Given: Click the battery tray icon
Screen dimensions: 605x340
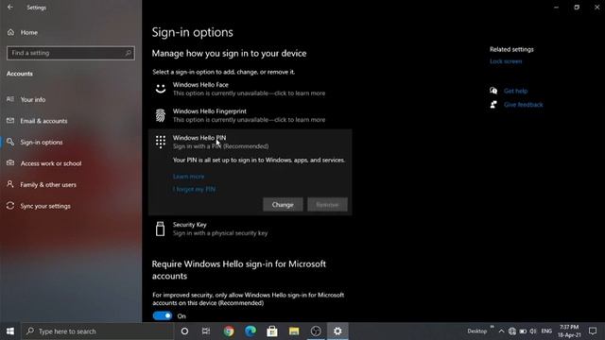Looking at the screenshot, I should 523,331.
